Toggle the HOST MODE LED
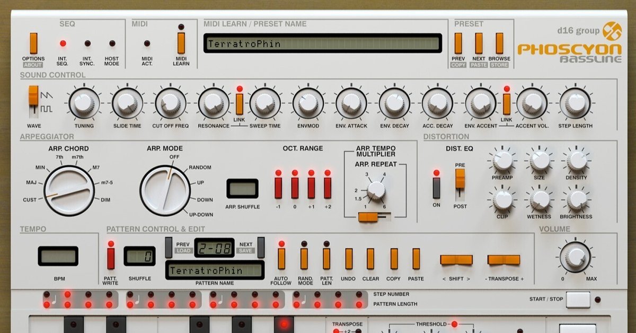This screenshot has width=636, height=333. [x=112, y=43]
